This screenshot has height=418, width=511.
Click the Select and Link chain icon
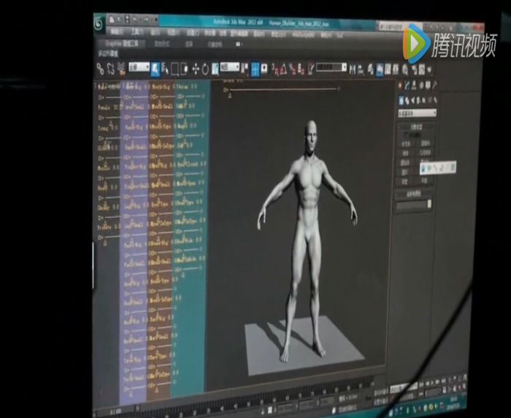(x=101, y=69)
